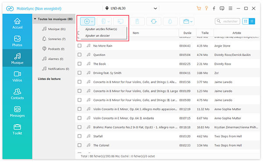Click artist Zo!
This screenshot has height=162, width=263.
[217, 73]
